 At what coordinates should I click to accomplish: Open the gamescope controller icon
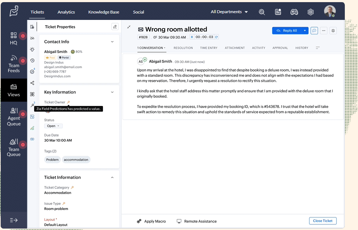pyautogui.click(x=294, y=12)
